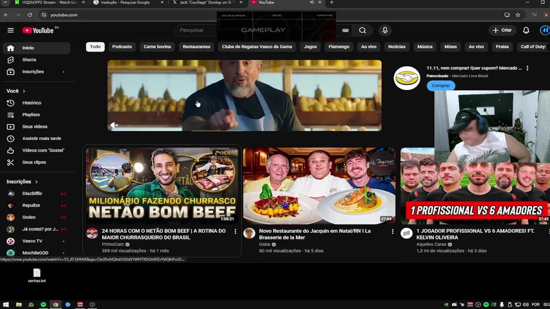Open the PrimoCast channel avatar
550x309 pixels.
coord(92,233)
